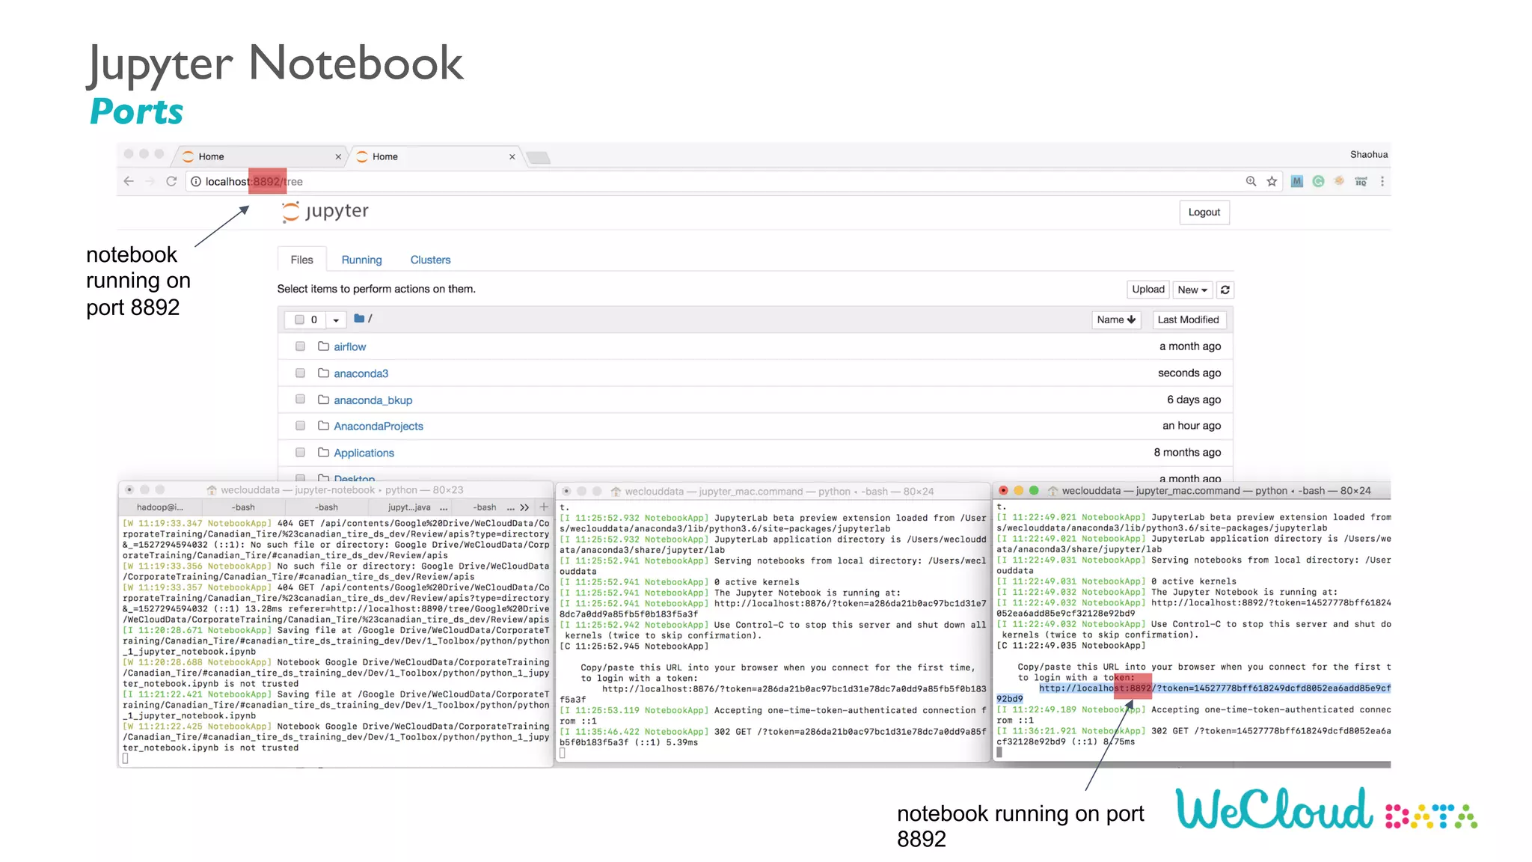1532x862 pixels.
Task: Open the anaconda3 folder link
Action: click(361, 373)
